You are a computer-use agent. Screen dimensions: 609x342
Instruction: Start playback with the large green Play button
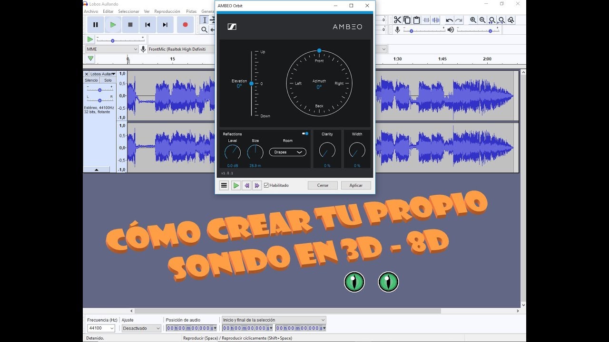pyautogui.click(x=113, y=25)
